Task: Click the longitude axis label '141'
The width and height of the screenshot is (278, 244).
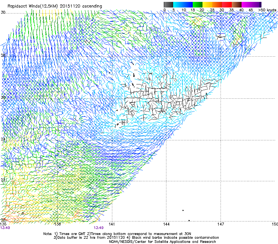Action: click(x=112, y=224)
